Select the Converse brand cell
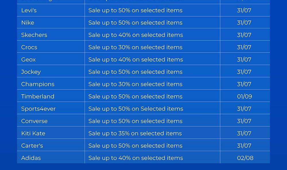 34,121
